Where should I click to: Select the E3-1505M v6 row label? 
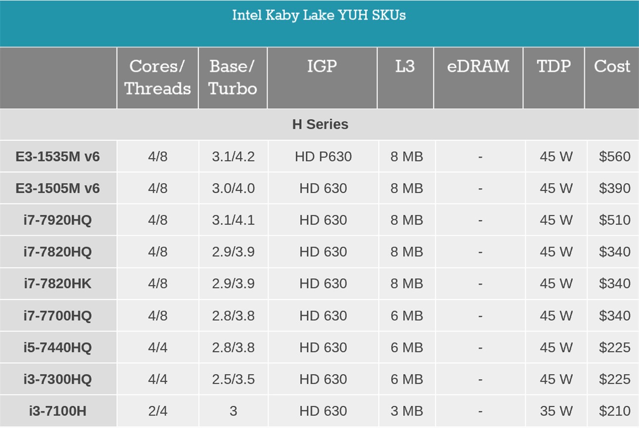coord(58,188)
